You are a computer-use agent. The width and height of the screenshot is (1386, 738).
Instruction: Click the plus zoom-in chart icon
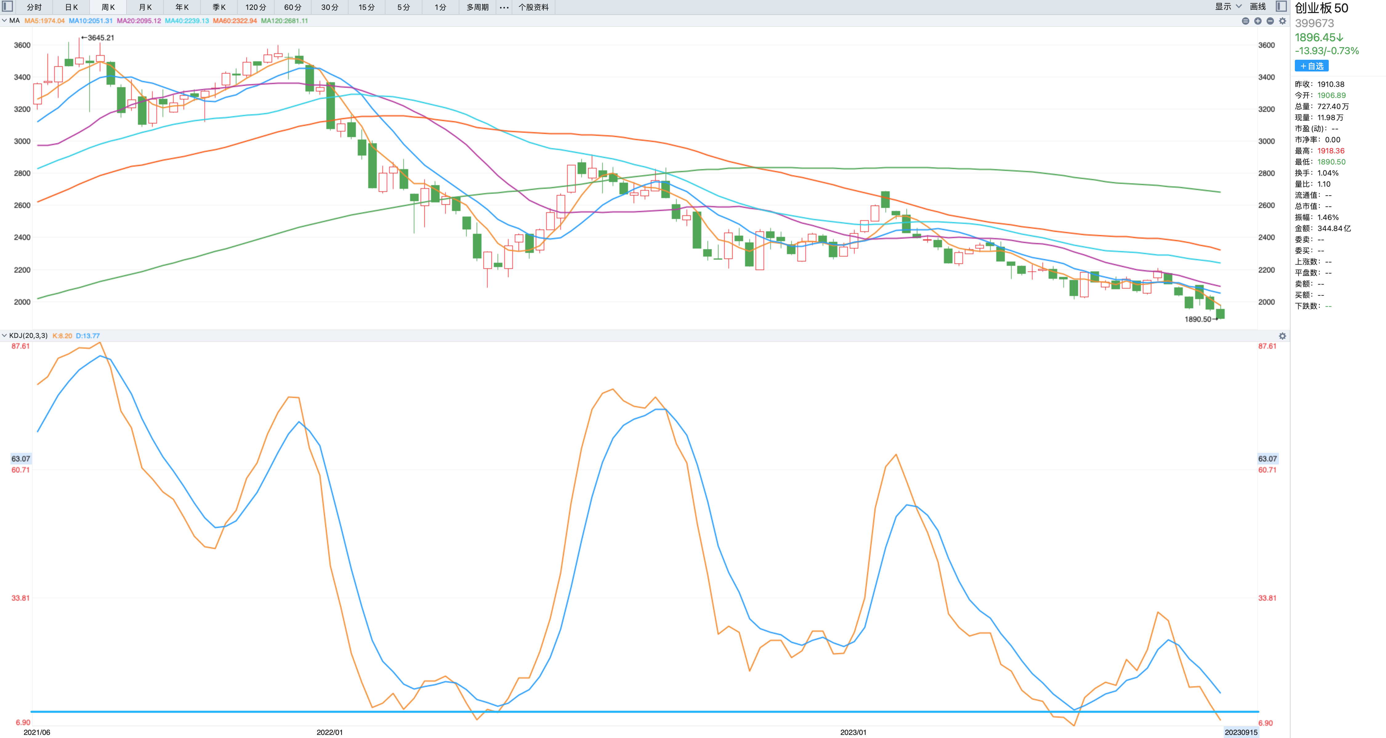pyautogui.click(x=1258, y=21)
